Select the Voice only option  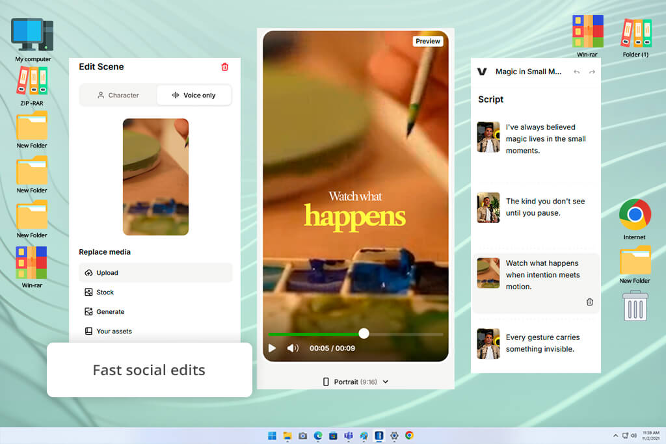(x=194, y=95)
